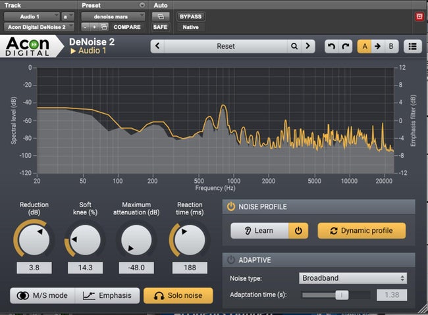
Task: Click the Learn noise profile button
Action: 259,231
